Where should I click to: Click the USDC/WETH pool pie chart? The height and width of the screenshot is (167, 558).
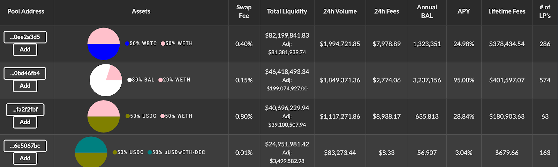(104, 116)
